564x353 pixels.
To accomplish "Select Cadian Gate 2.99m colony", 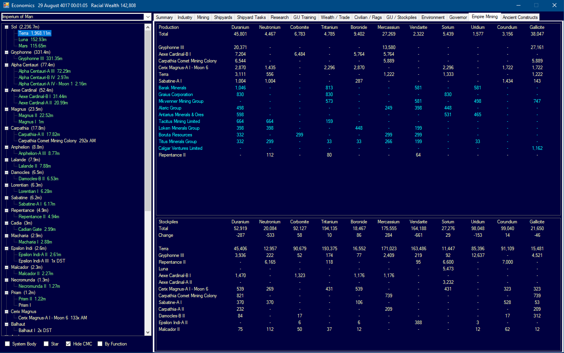I will 37,229.
